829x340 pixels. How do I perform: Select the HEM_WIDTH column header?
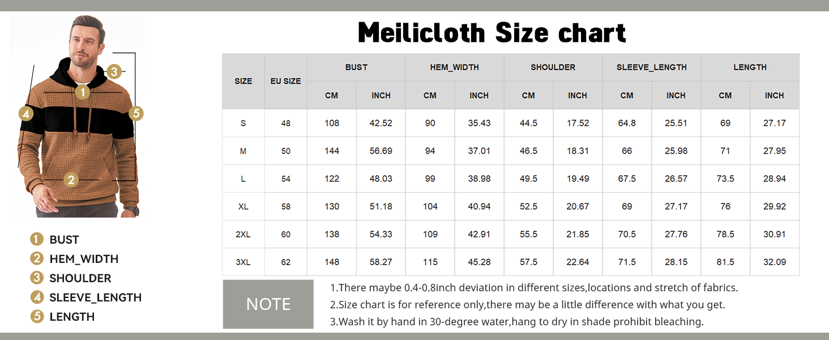pos(454,67)
